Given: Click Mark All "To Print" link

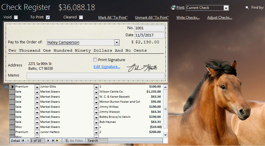Looking at the screenshot, I should coord(113,18).
